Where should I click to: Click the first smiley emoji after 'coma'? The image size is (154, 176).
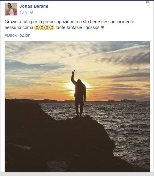point(37,27)
